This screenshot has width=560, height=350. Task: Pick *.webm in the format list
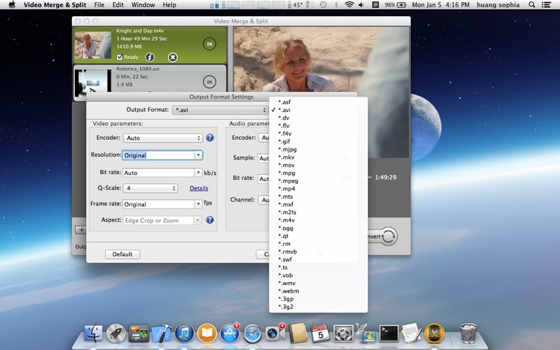318,290
